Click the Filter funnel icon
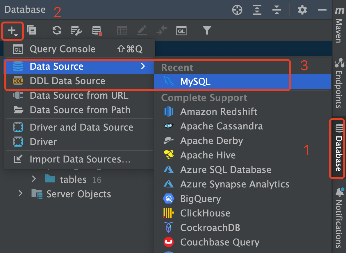346x253 pixels. pos(206,30)
